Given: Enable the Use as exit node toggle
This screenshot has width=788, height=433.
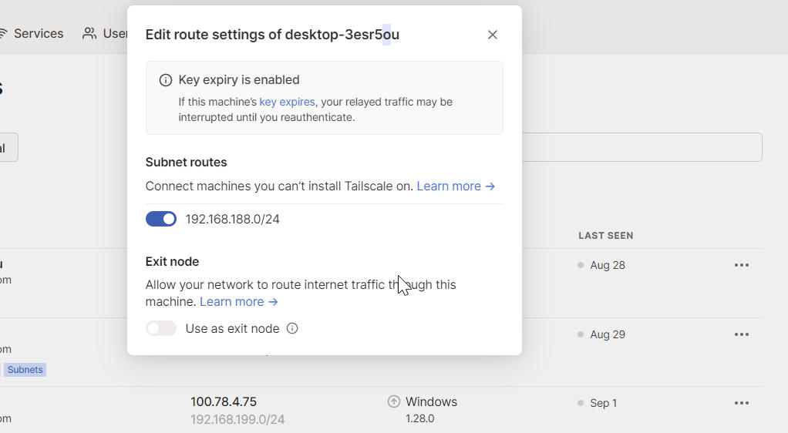Looking at the screenshot, I should click(161, 328).
